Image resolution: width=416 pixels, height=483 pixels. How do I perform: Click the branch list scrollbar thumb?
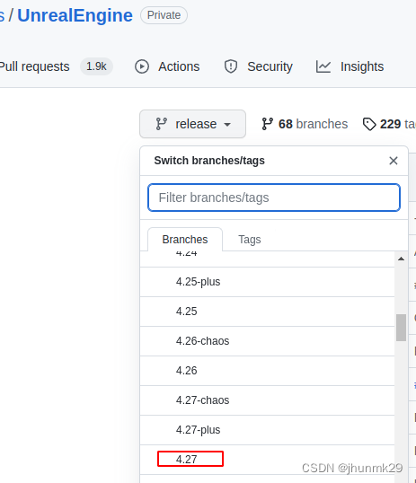click(401, 328)
